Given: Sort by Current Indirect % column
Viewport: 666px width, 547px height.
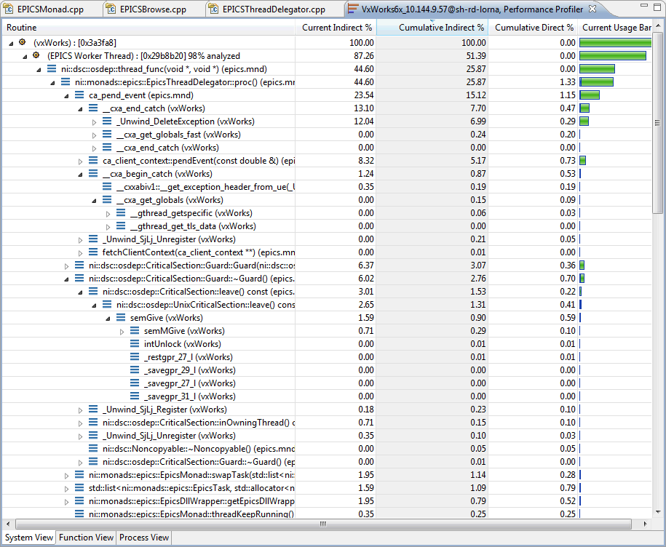Looking at the screenshot, I should pos(336,28).
